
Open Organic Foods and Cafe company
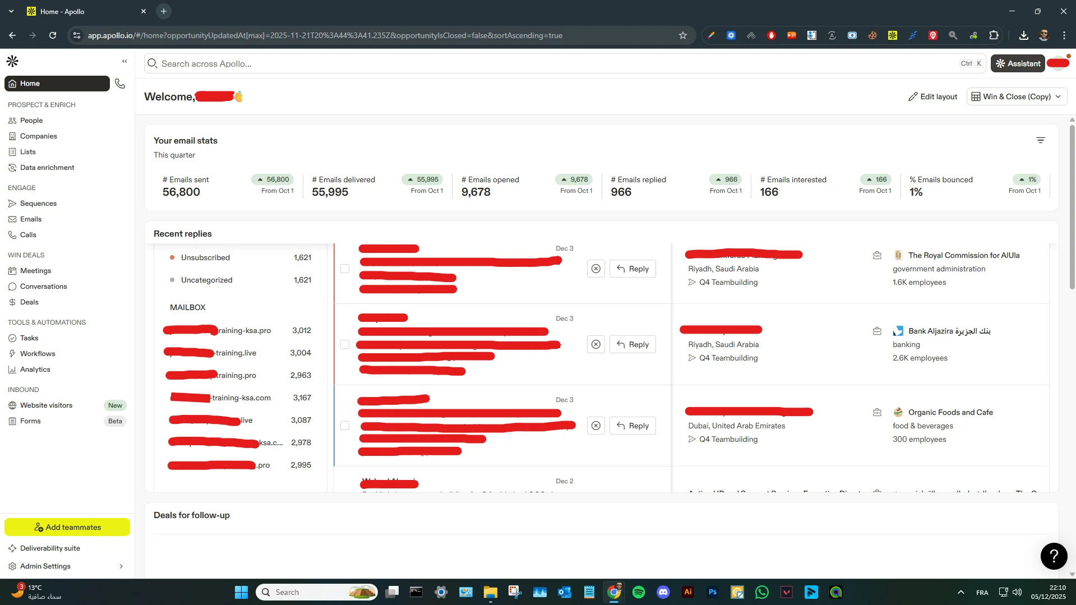click(950, 412)
